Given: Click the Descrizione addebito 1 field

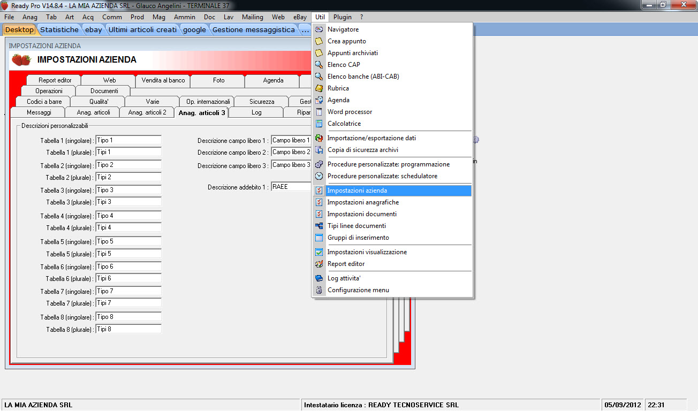Looking at the screenshot, I should [x=292, y=187].
